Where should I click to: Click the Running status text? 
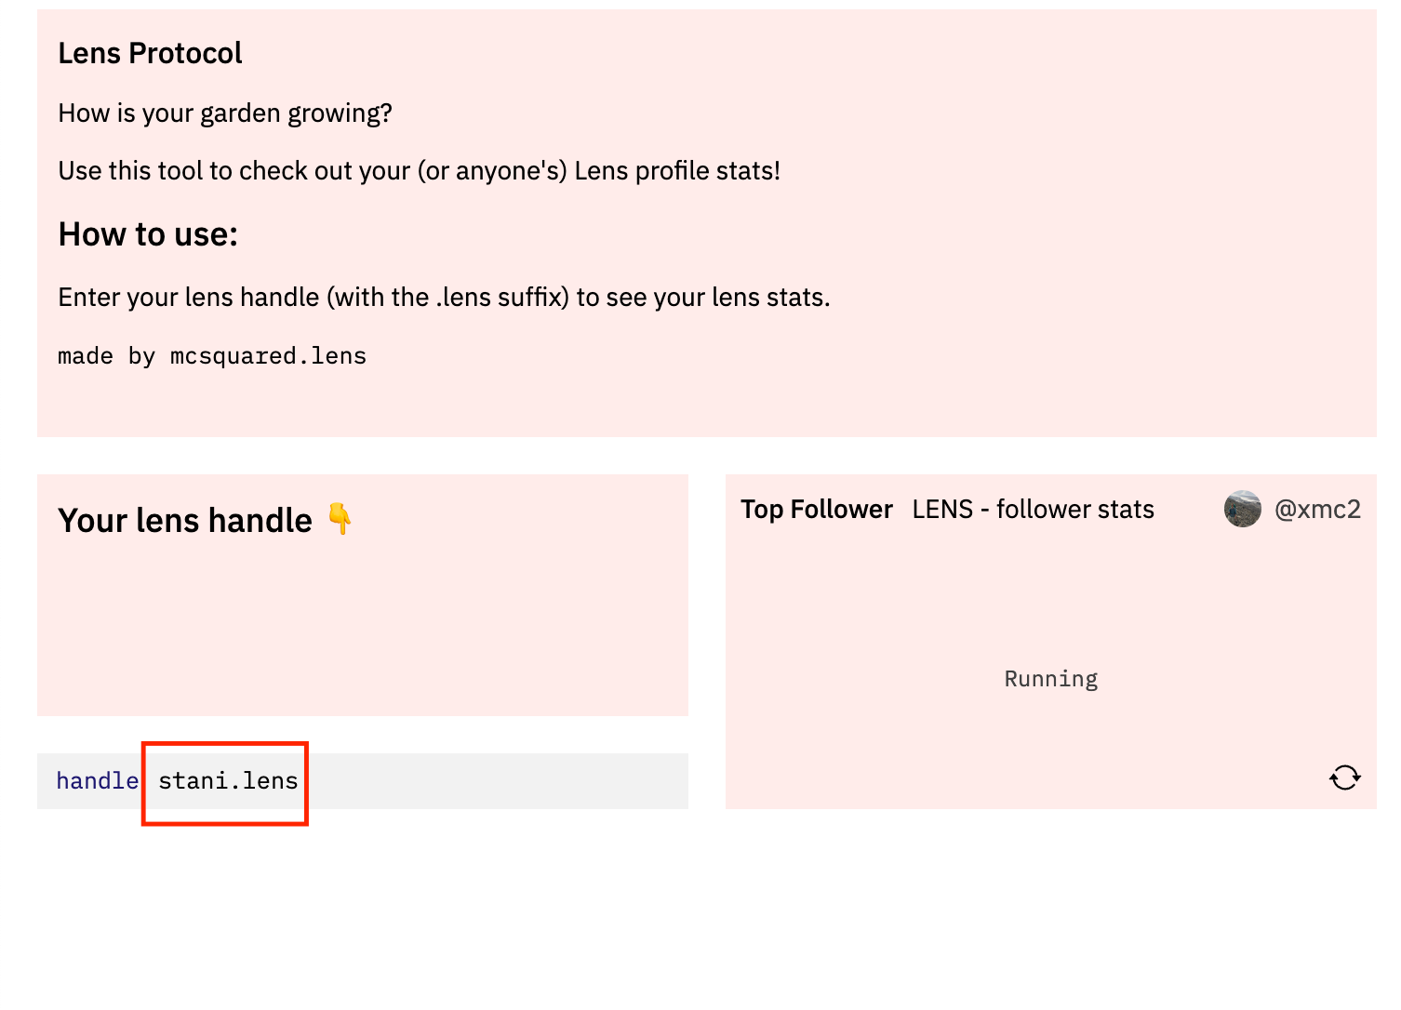coord(1051,679)
